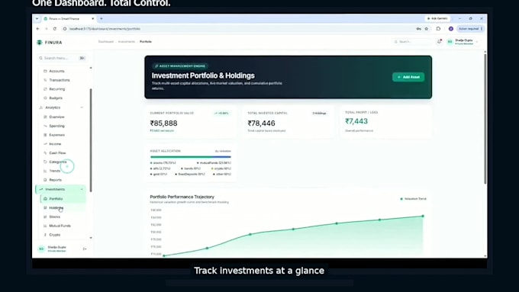The width and height of the screenshot is (519, 292).
Task: Click the last chart data point
Action: click(423, 217)
